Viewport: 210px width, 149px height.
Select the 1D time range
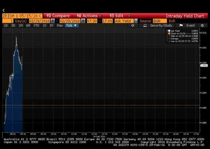(6, 26)
